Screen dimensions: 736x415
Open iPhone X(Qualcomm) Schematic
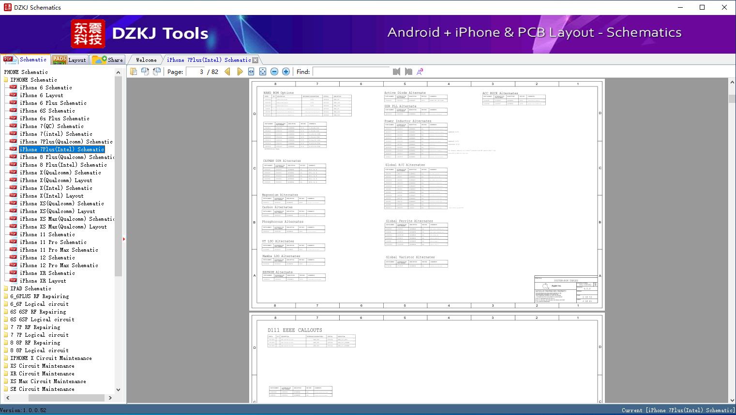60,172
